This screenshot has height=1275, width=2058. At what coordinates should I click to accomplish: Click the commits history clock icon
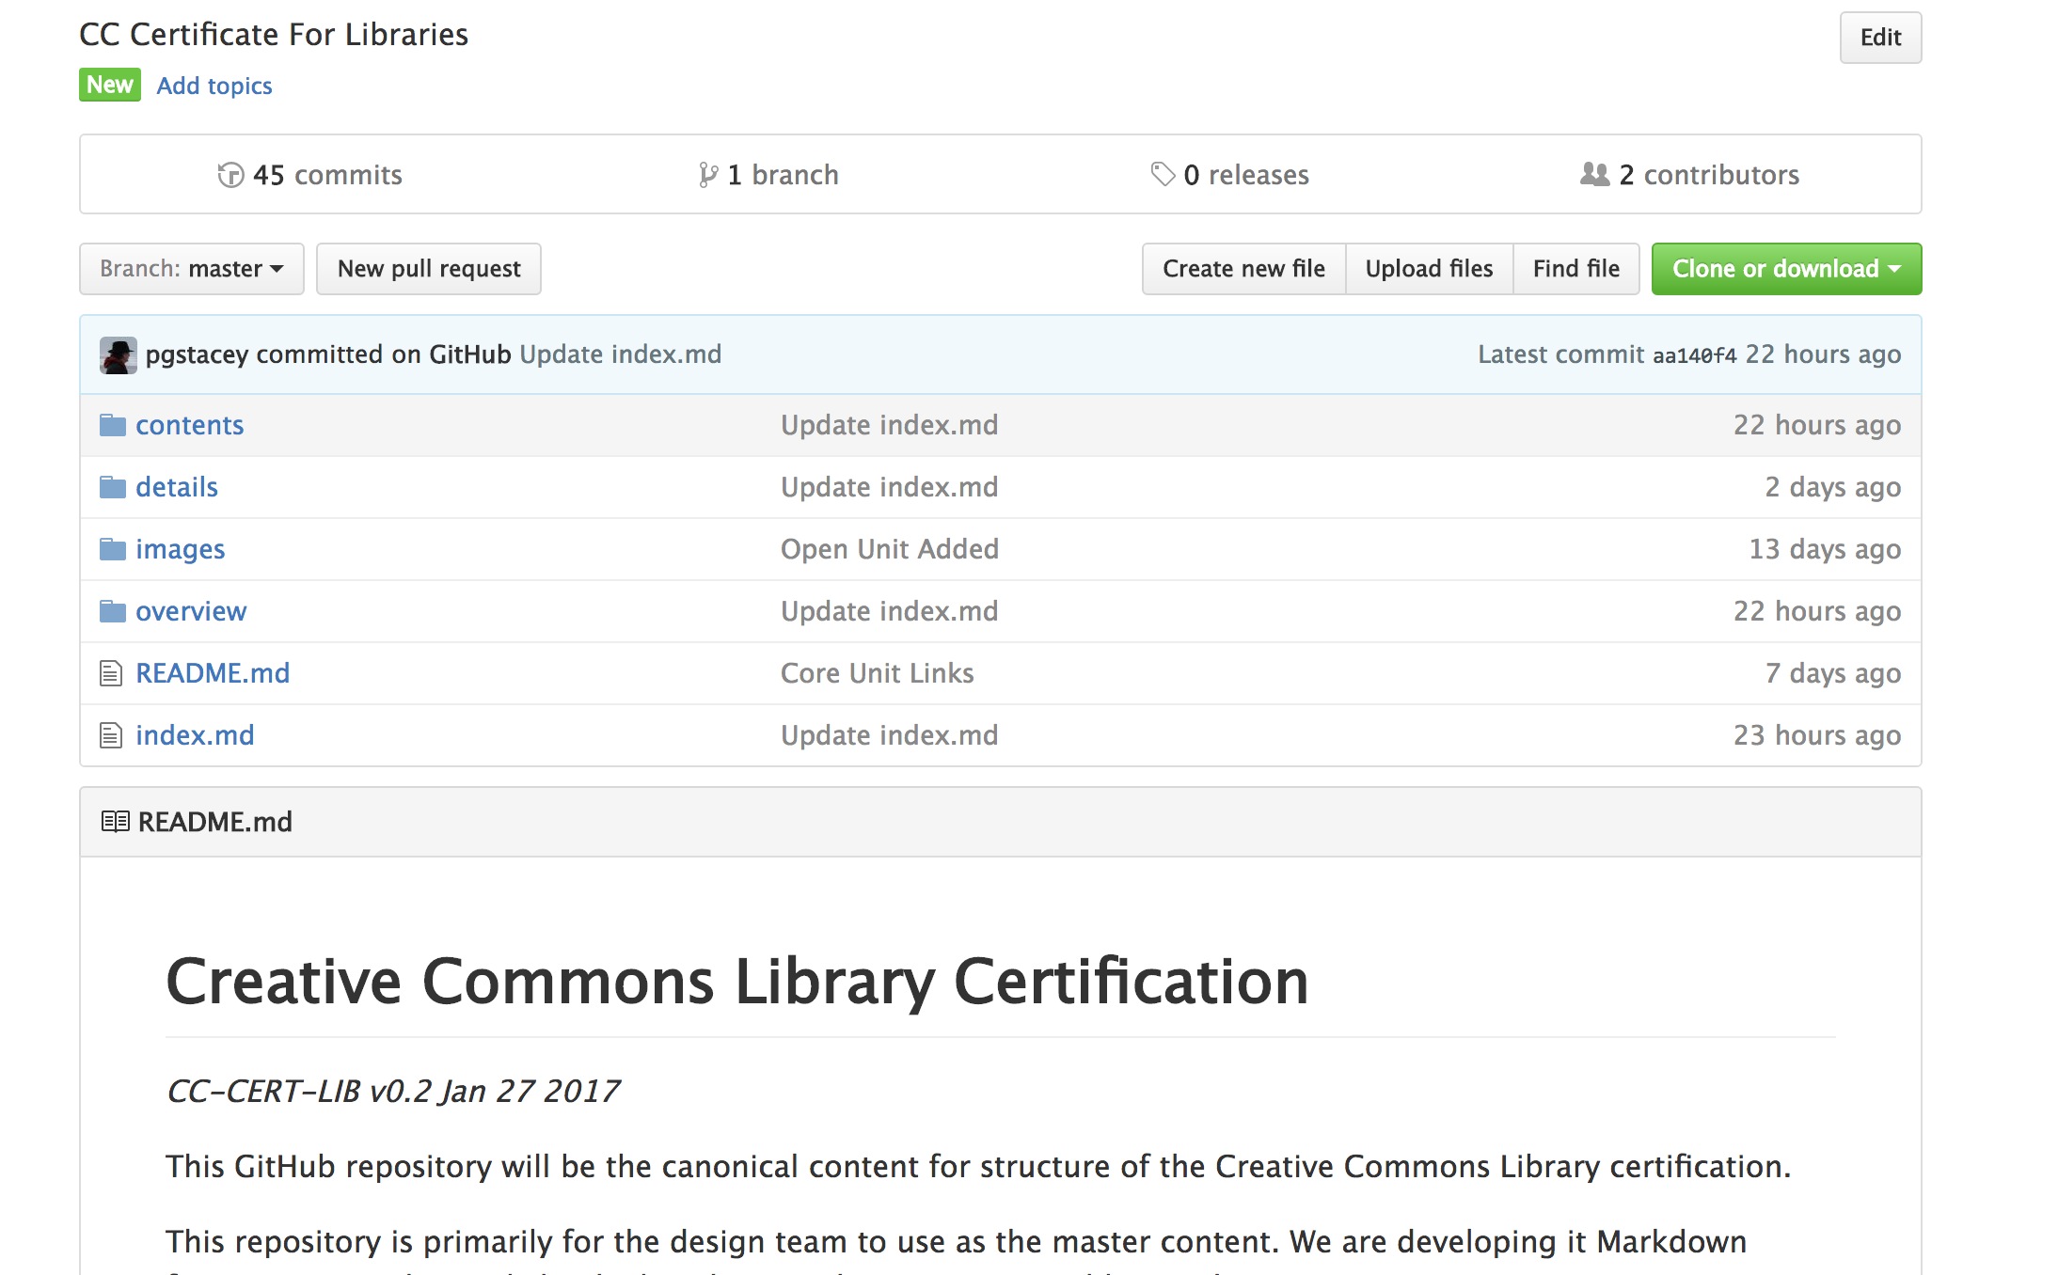(x=230, y=175)
